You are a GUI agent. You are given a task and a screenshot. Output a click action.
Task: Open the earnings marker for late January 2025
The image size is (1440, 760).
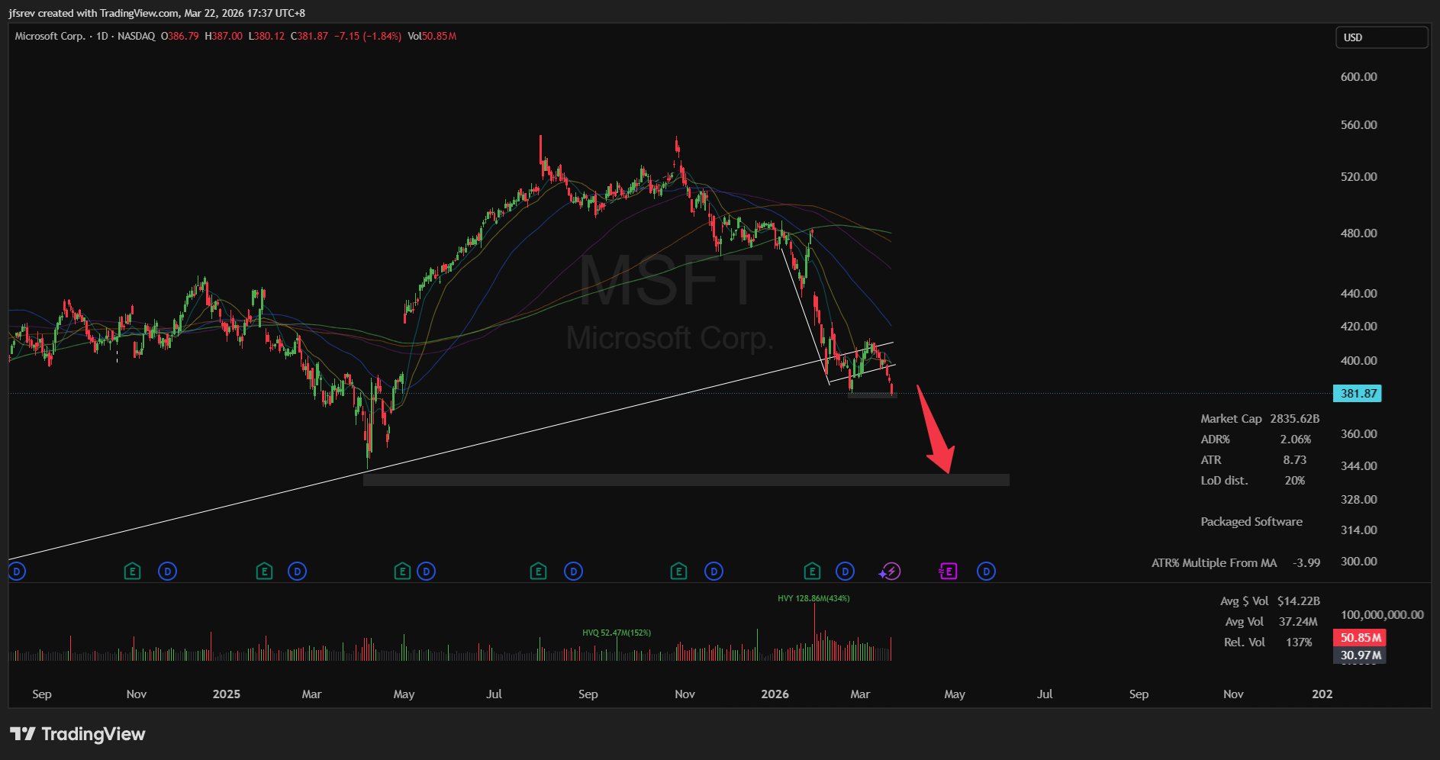point(264,571)
